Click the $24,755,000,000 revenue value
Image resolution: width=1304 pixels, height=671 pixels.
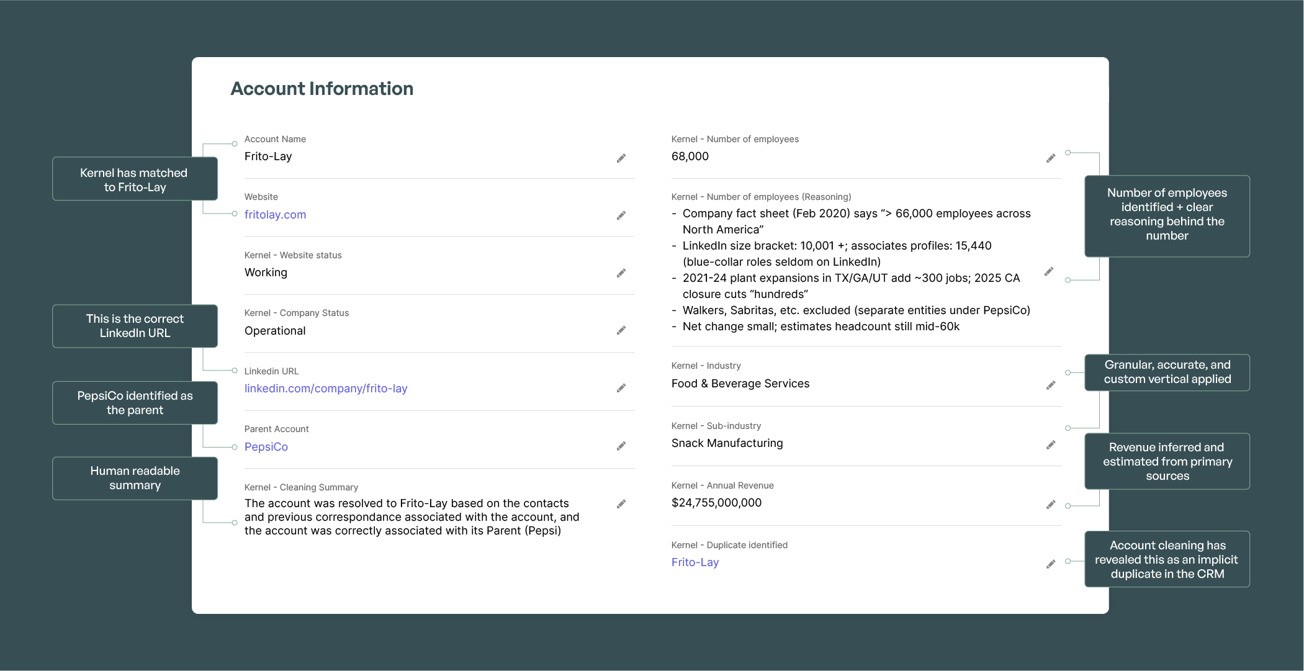tap(716, 503)
